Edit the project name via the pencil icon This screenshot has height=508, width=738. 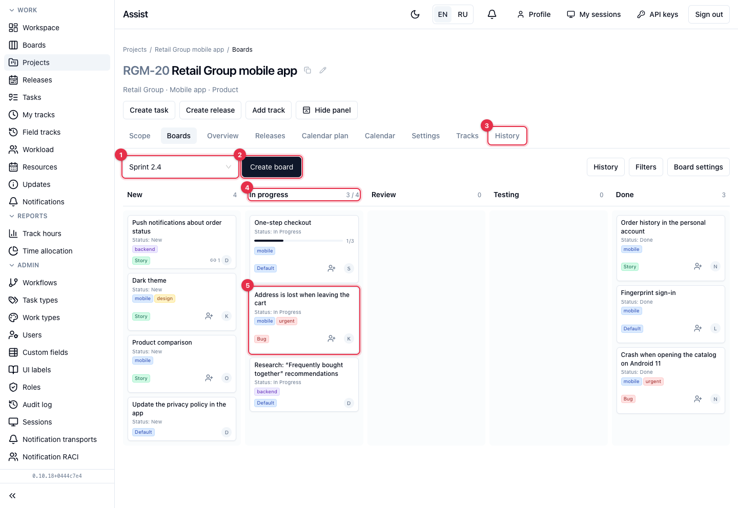[323, 70]
